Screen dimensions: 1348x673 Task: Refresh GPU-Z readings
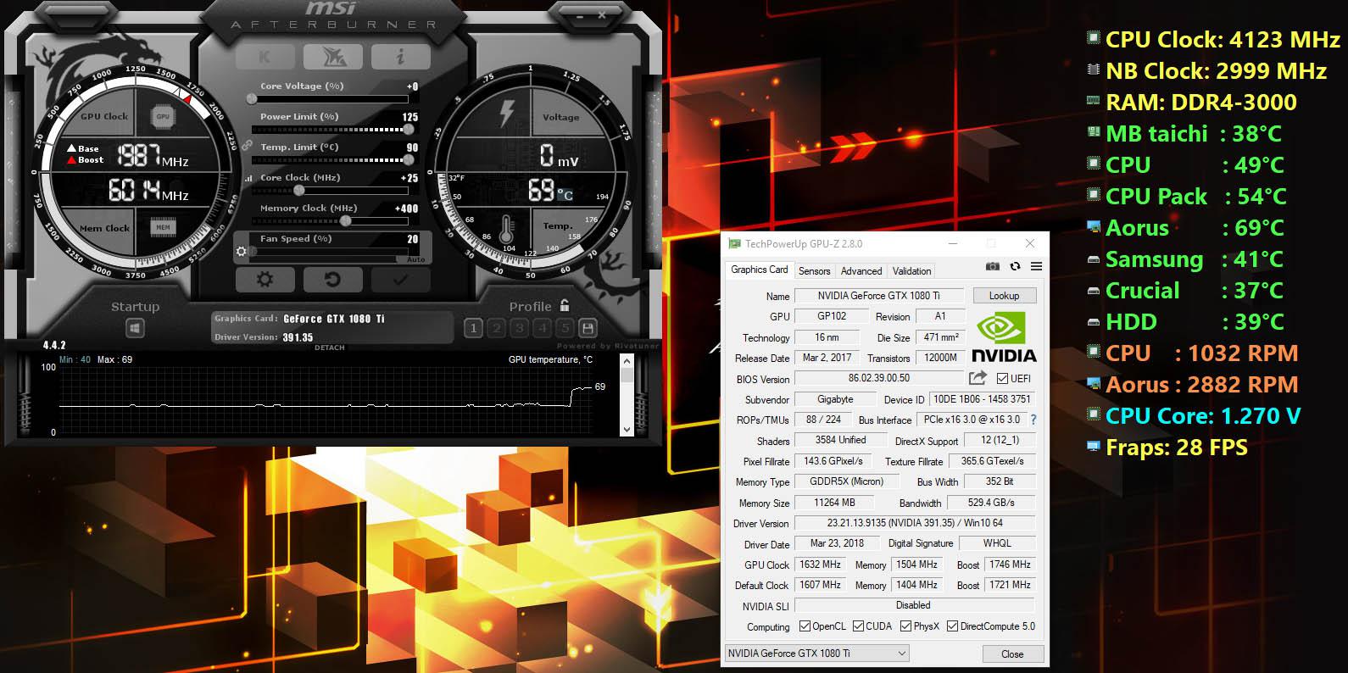coord(1015,267)
